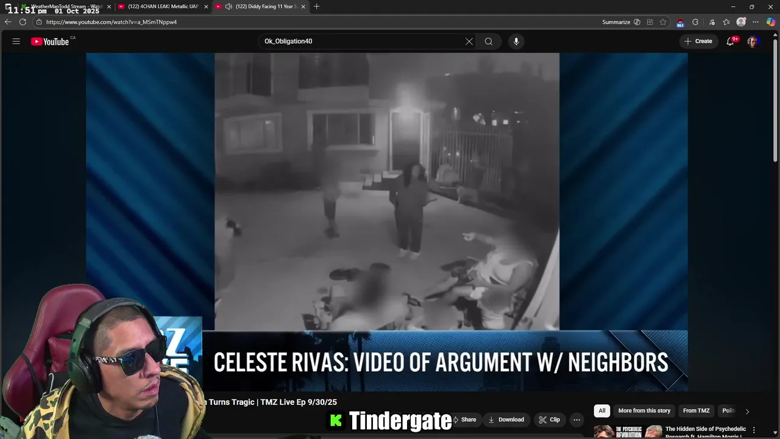Open more actions ellipsis beside Clip
The width and height of the screenshot is (780, 439).
coord(576,419)
